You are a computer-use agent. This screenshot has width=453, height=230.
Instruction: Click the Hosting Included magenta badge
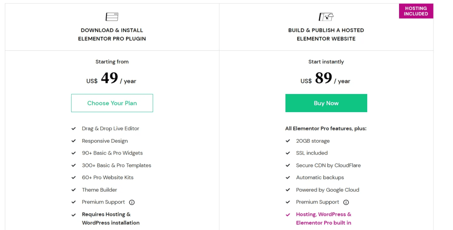(416, 11)
